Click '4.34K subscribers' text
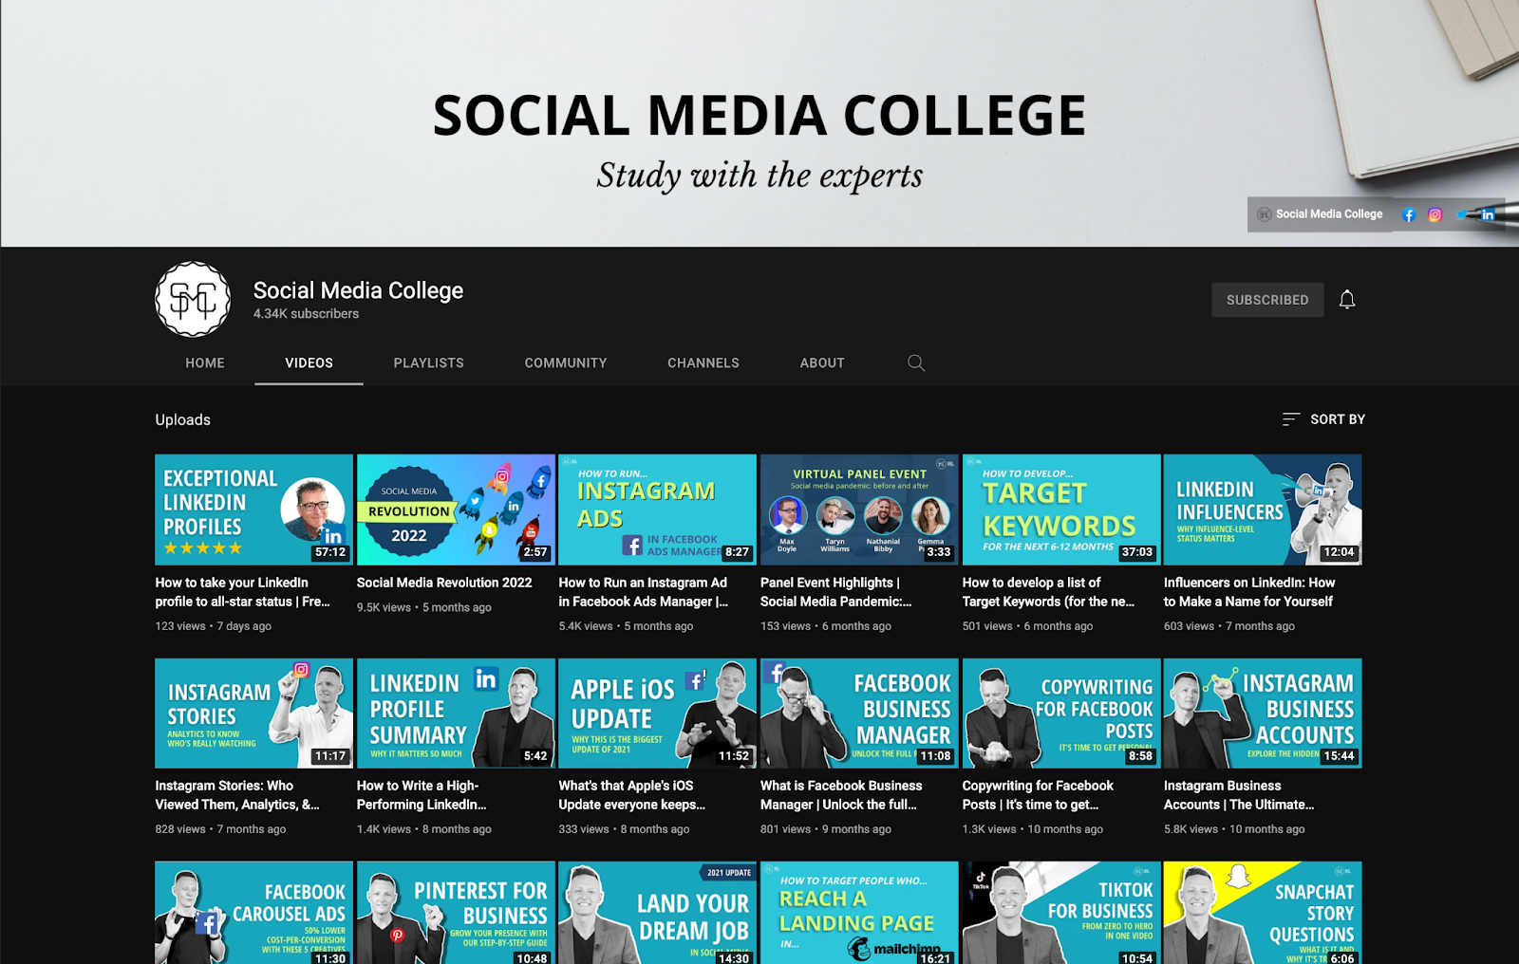 [x=306, y=314]
